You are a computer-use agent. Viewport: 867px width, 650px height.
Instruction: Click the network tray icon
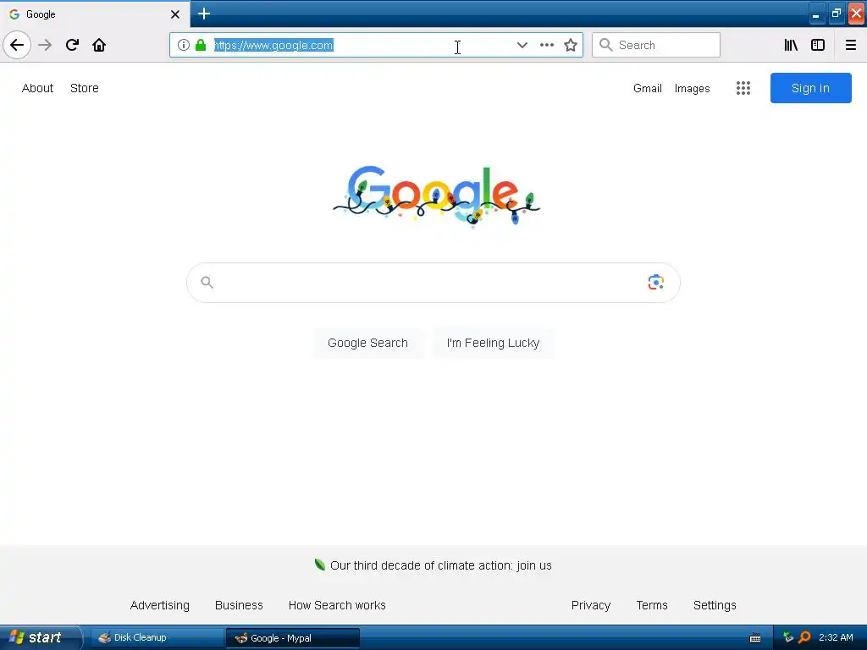click(x=788, y=637)
